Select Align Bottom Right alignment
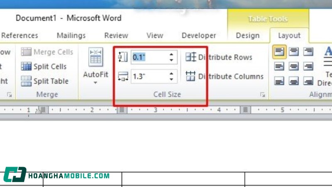This screenshot has height=187, width=332. coord(308,81)
